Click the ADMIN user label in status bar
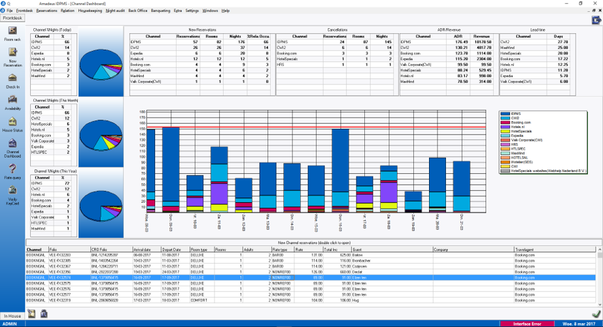This screenshot has width=603, height=327. pyautogui.click(x=10, y=324)
